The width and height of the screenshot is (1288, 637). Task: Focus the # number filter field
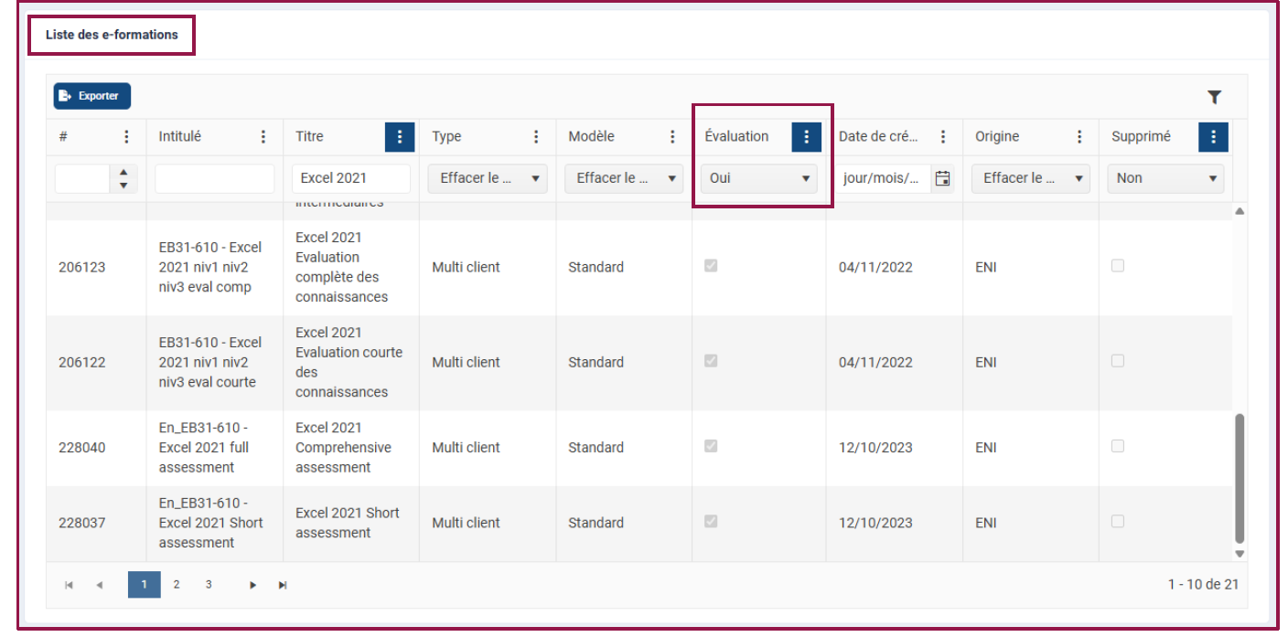[x=83, y=178]
